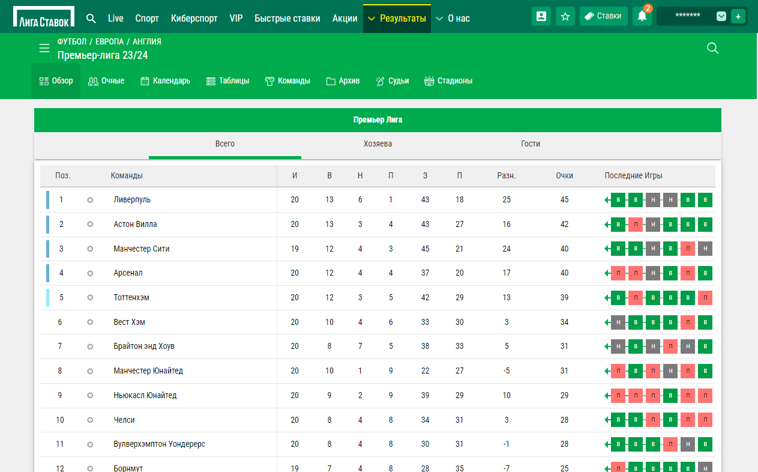This screenshot has width=758, height=472.
Task: Select the radio circle next to Вест Хэм
Action: click(x=90, y=322)
